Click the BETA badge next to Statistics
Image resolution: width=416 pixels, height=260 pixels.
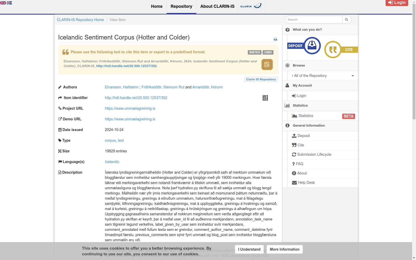pos(349,116)
